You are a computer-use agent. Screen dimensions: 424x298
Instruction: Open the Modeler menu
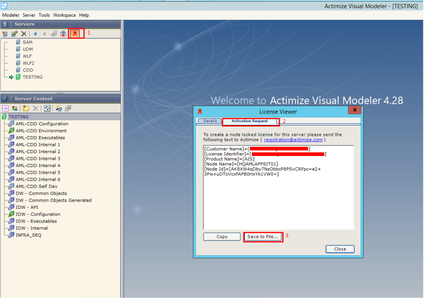(x=11, y=15)
